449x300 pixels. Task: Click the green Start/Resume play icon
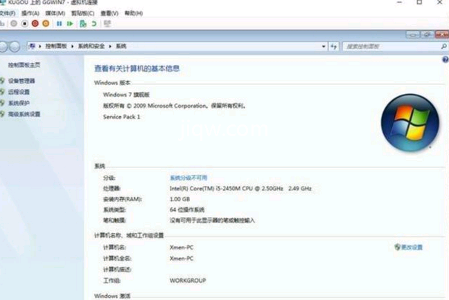70,24
